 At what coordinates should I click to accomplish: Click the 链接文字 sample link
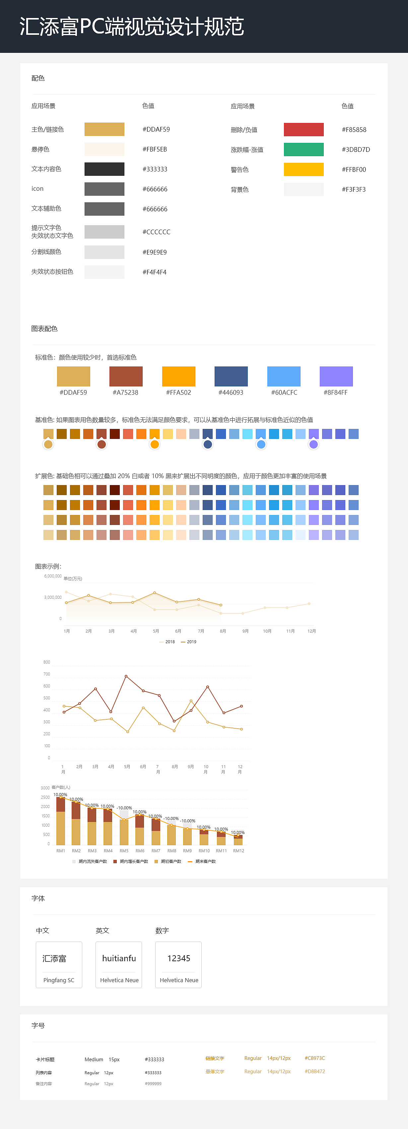pos(215,1058)
